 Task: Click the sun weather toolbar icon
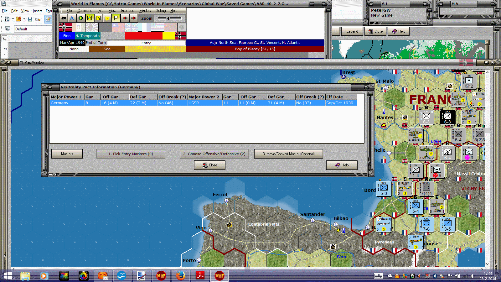107,18
